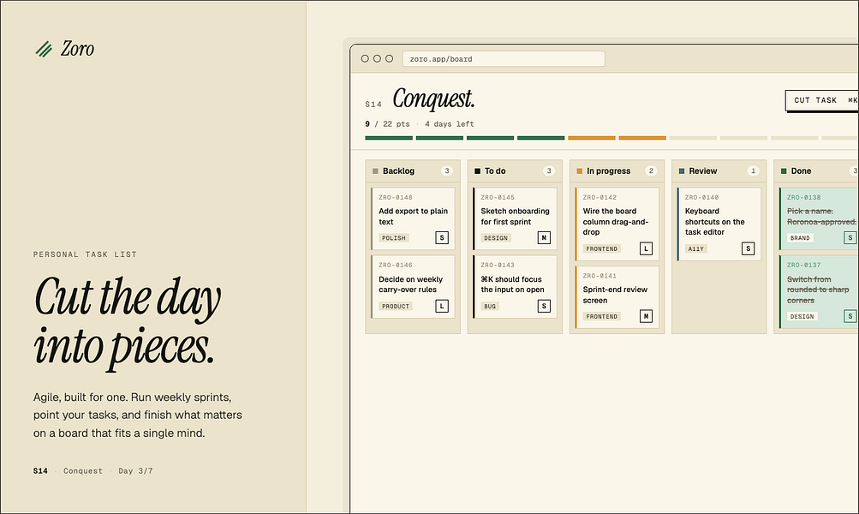Image resolution: width=859 pixels, height=514 pixels.
Task: Click the FRONTEND tag on ZRO-0141
Action: [601, 317]
